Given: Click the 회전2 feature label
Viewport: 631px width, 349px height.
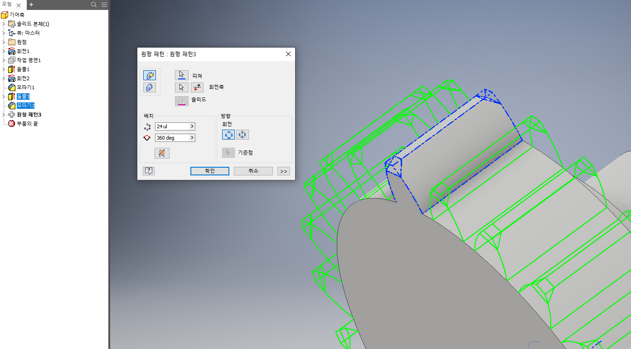Looking at the screenshot, I should [x=23, y=78].
